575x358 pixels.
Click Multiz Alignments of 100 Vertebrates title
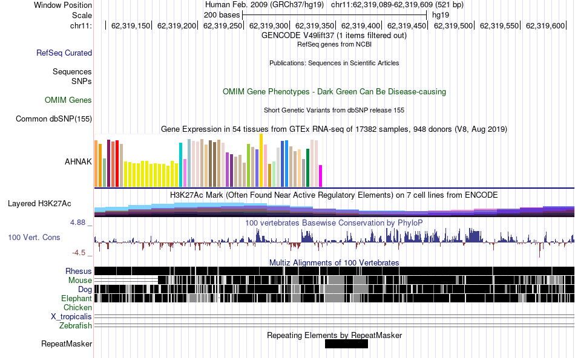[334, 262]
